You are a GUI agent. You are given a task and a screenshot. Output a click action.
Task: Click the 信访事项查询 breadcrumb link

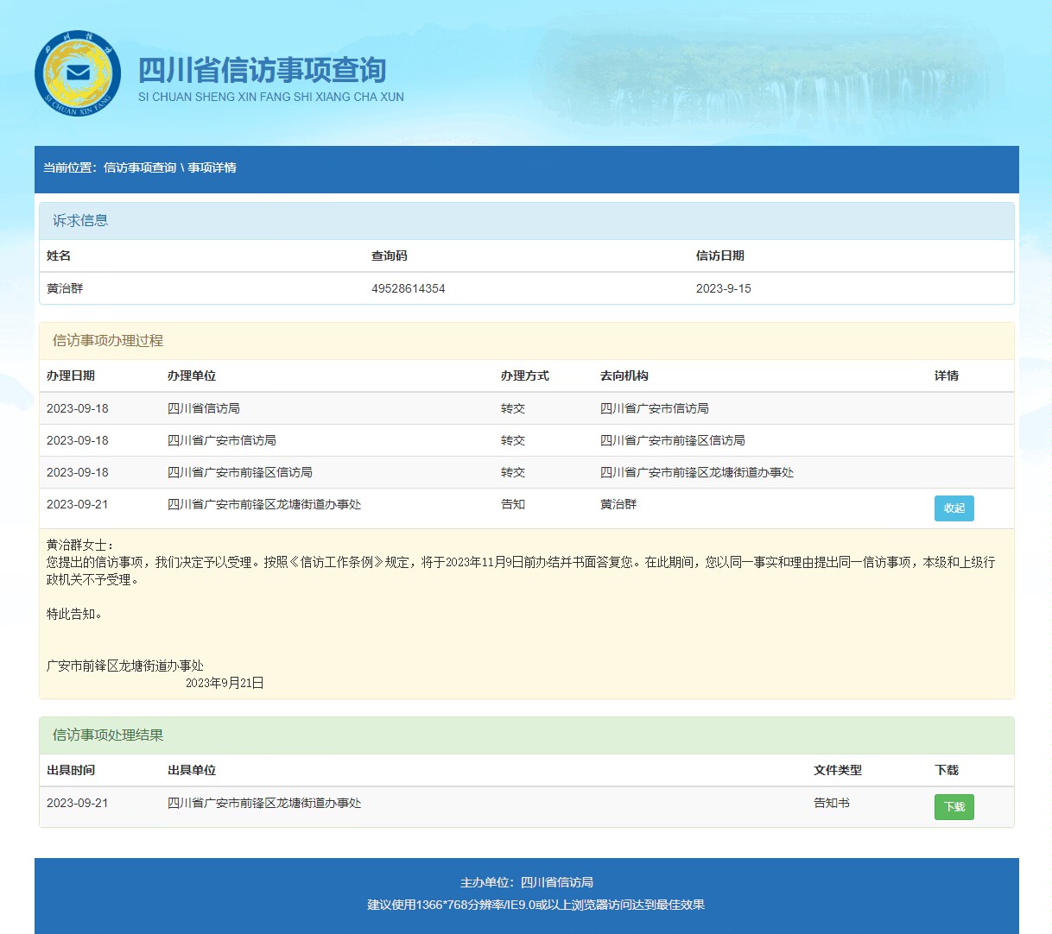[x=140, y=167]
